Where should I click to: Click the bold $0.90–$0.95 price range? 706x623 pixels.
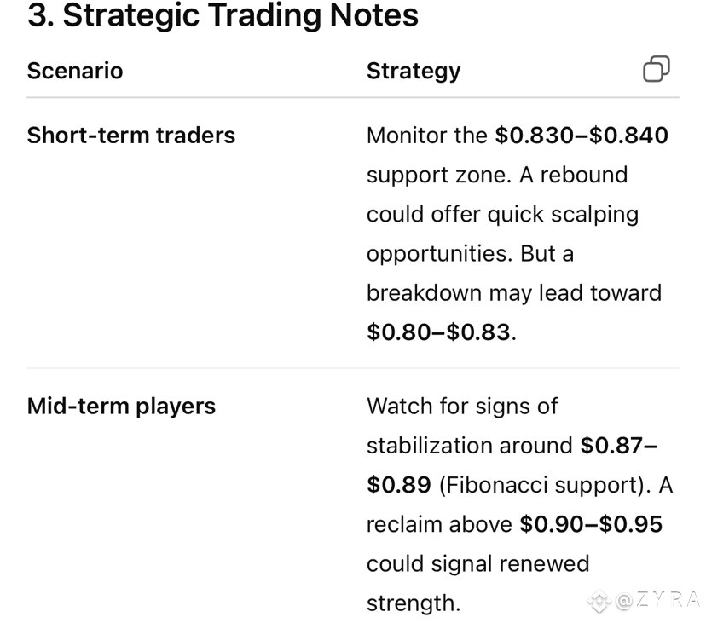[591, 524]
